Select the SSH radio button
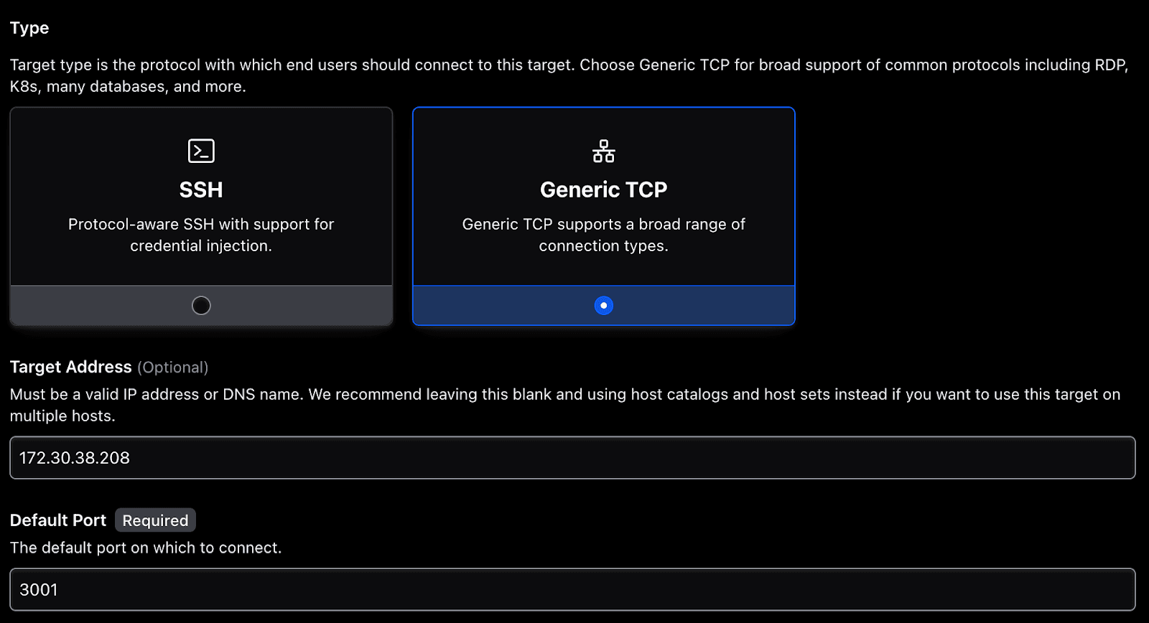 click(201, 306)
